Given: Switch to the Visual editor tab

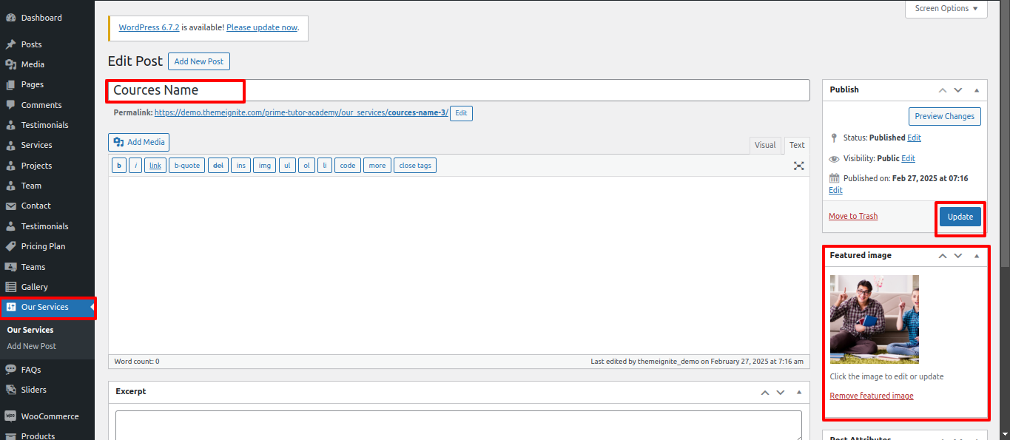Looking at the screenshot, I should point(765,145).
